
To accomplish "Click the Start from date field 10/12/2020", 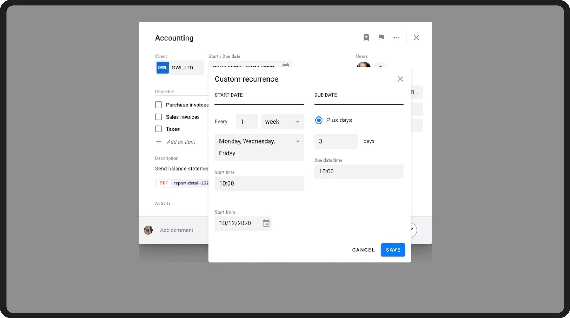I will pyautogui.click(x=243, y=223).
